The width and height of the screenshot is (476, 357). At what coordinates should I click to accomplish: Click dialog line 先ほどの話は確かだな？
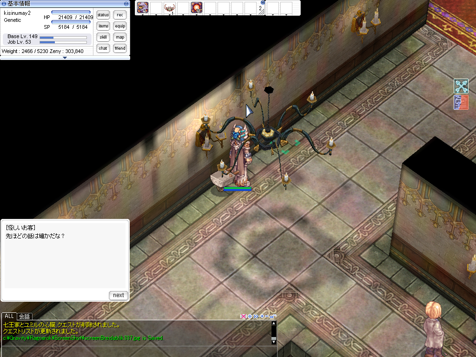tap(35, 236)
